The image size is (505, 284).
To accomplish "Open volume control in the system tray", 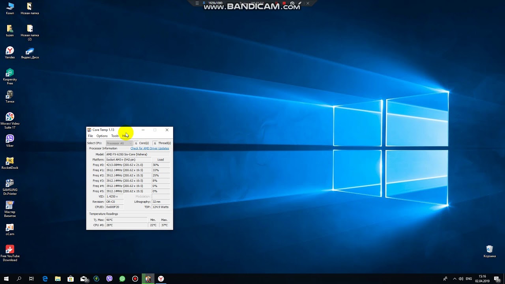I will point(461,279).
